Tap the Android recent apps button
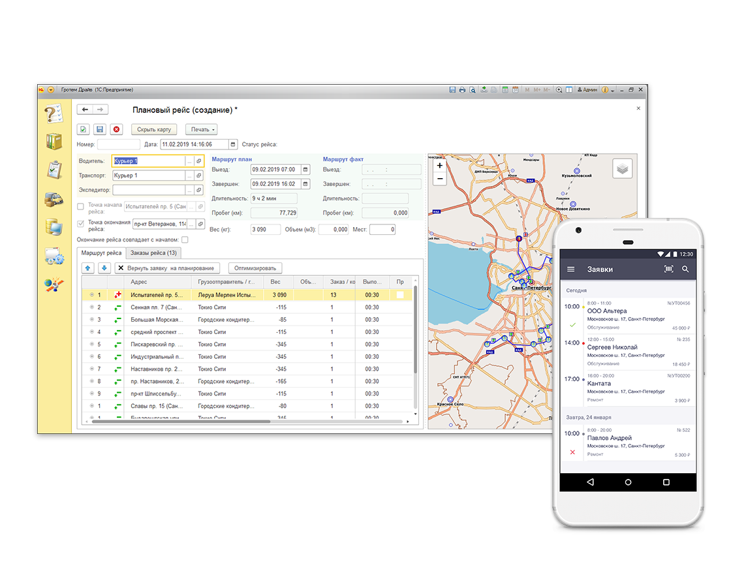The image size is (746, 584). click(x=666, y=482)
